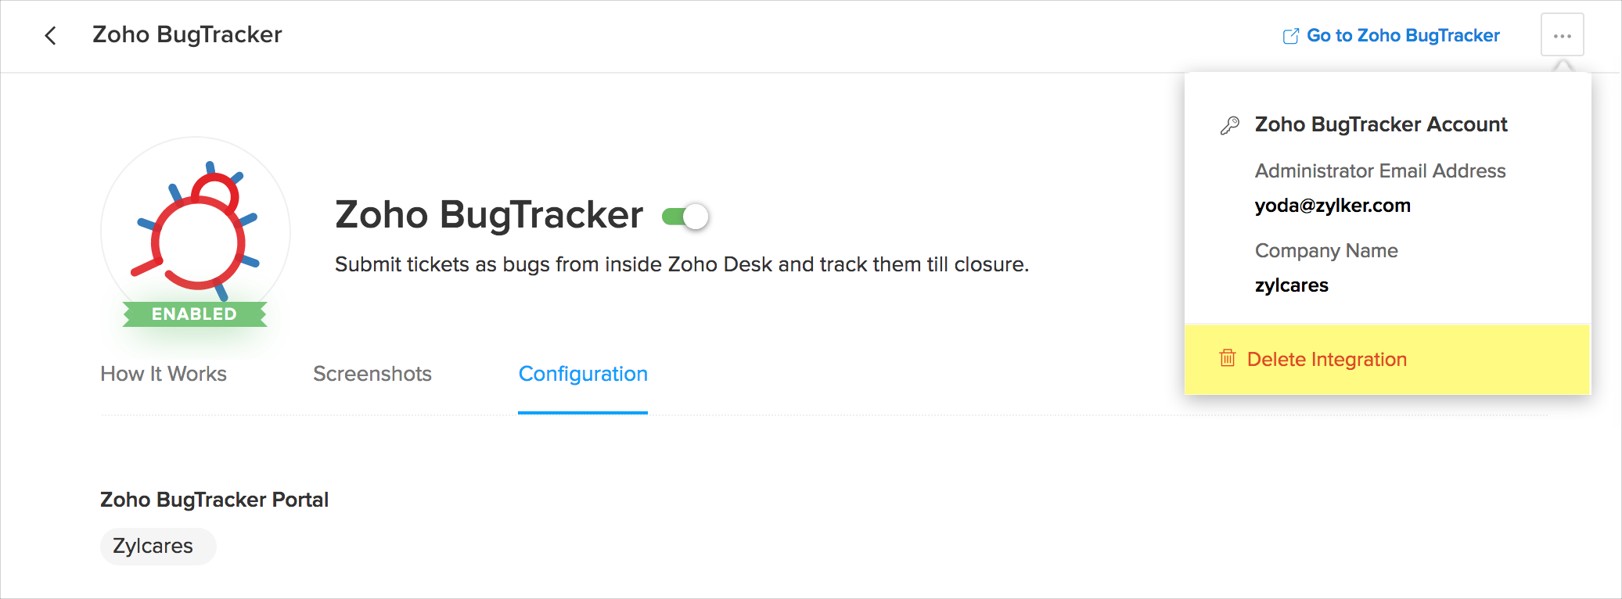Click the Zylcares portal chip
This screenshot has width=1622, height=599.
(153, 546)
